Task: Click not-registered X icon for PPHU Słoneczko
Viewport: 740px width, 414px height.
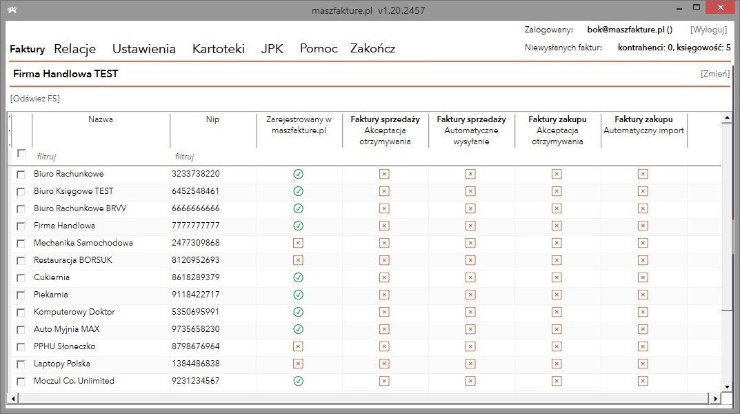Action: tap(298, 346)
